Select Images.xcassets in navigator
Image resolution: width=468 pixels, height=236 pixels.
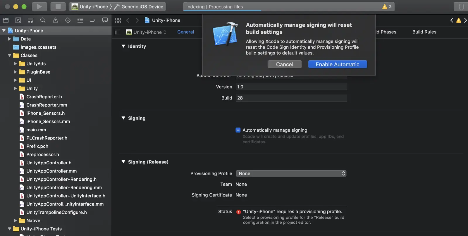point(38,47)
